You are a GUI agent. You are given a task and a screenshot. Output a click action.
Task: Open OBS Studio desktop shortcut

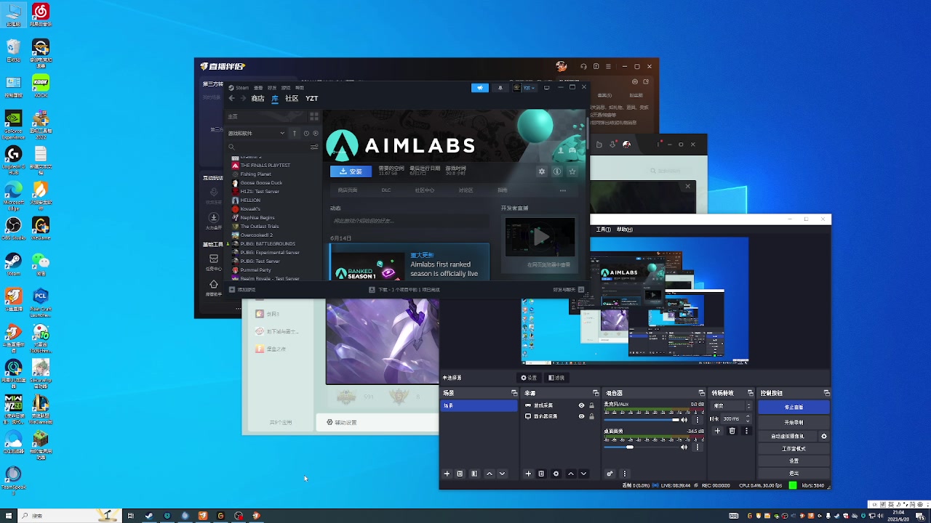click(x=13, y=228)
